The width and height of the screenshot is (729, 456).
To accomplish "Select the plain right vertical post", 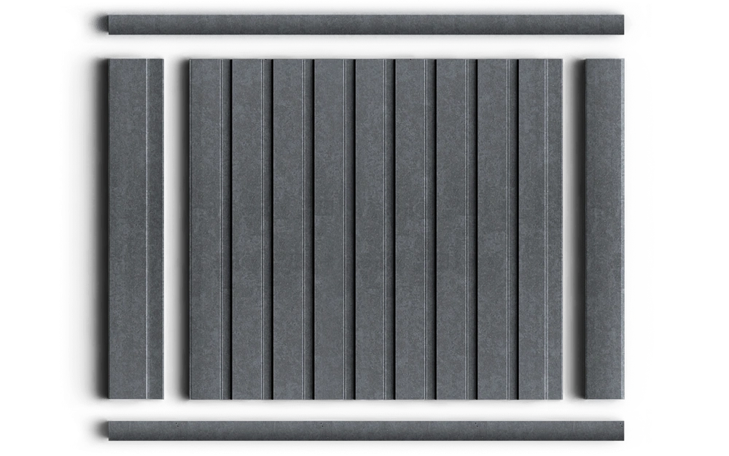I will point(604,229).
